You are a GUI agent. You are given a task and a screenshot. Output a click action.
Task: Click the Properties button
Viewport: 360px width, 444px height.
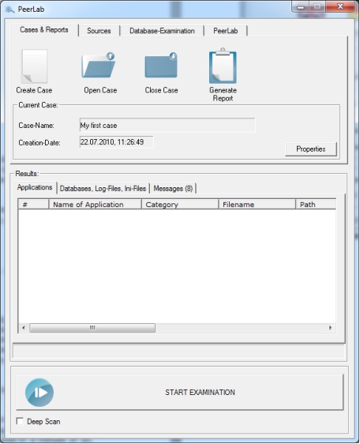pyautogui.click(x=311, y=149)
